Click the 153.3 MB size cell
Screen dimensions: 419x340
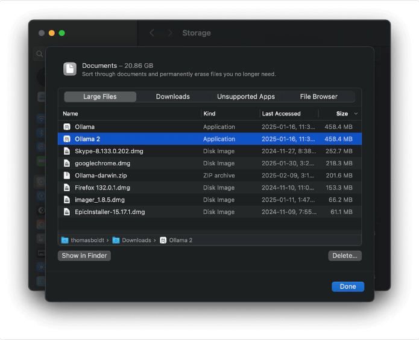point(339,188)
